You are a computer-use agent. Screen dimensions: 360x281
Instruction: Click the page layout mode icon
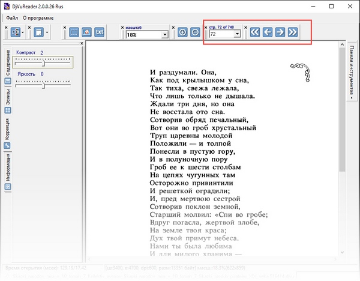(16, 32)
